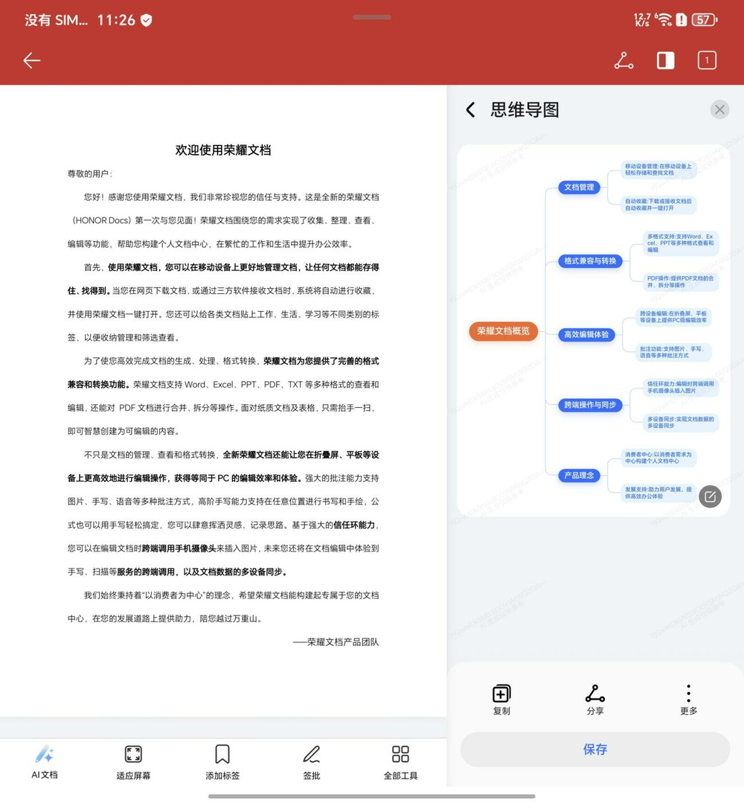Tap the 多格式支持 leaf node
The height and width of the screenshot is (806, 744).
[680, 243]
